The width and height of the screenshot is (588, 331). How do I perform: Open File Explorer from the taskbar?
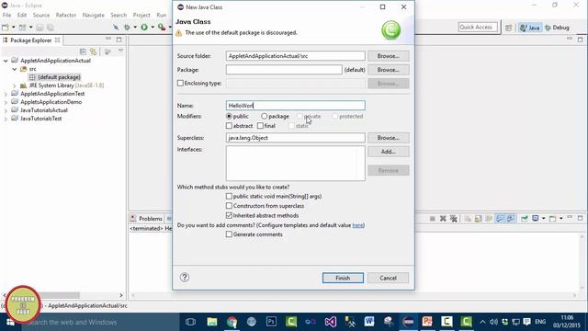[x=212, y=322]
